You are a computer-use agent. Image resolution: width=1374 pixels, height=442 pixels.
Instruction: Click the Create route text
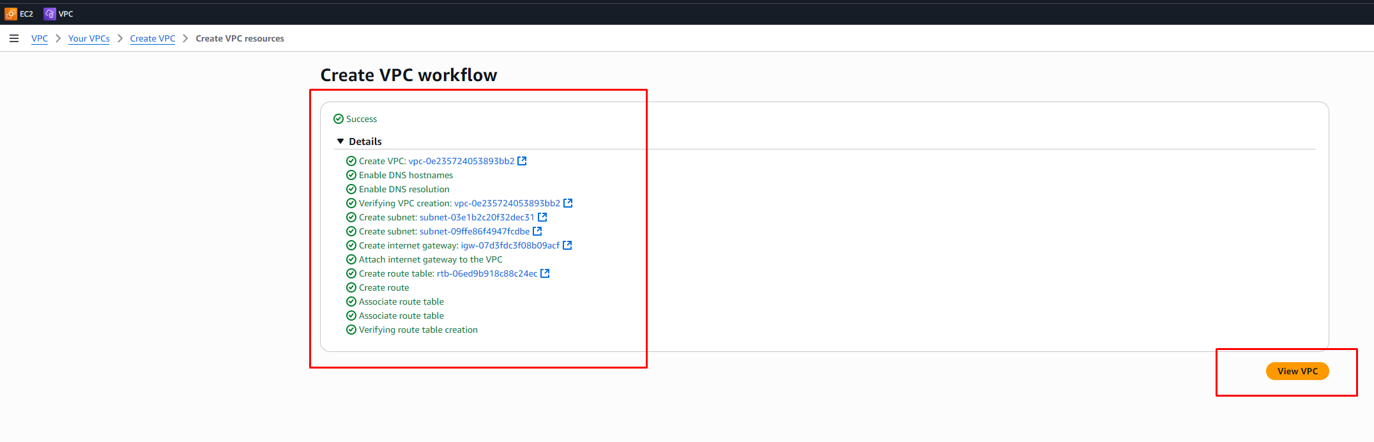tap(384, 287)
